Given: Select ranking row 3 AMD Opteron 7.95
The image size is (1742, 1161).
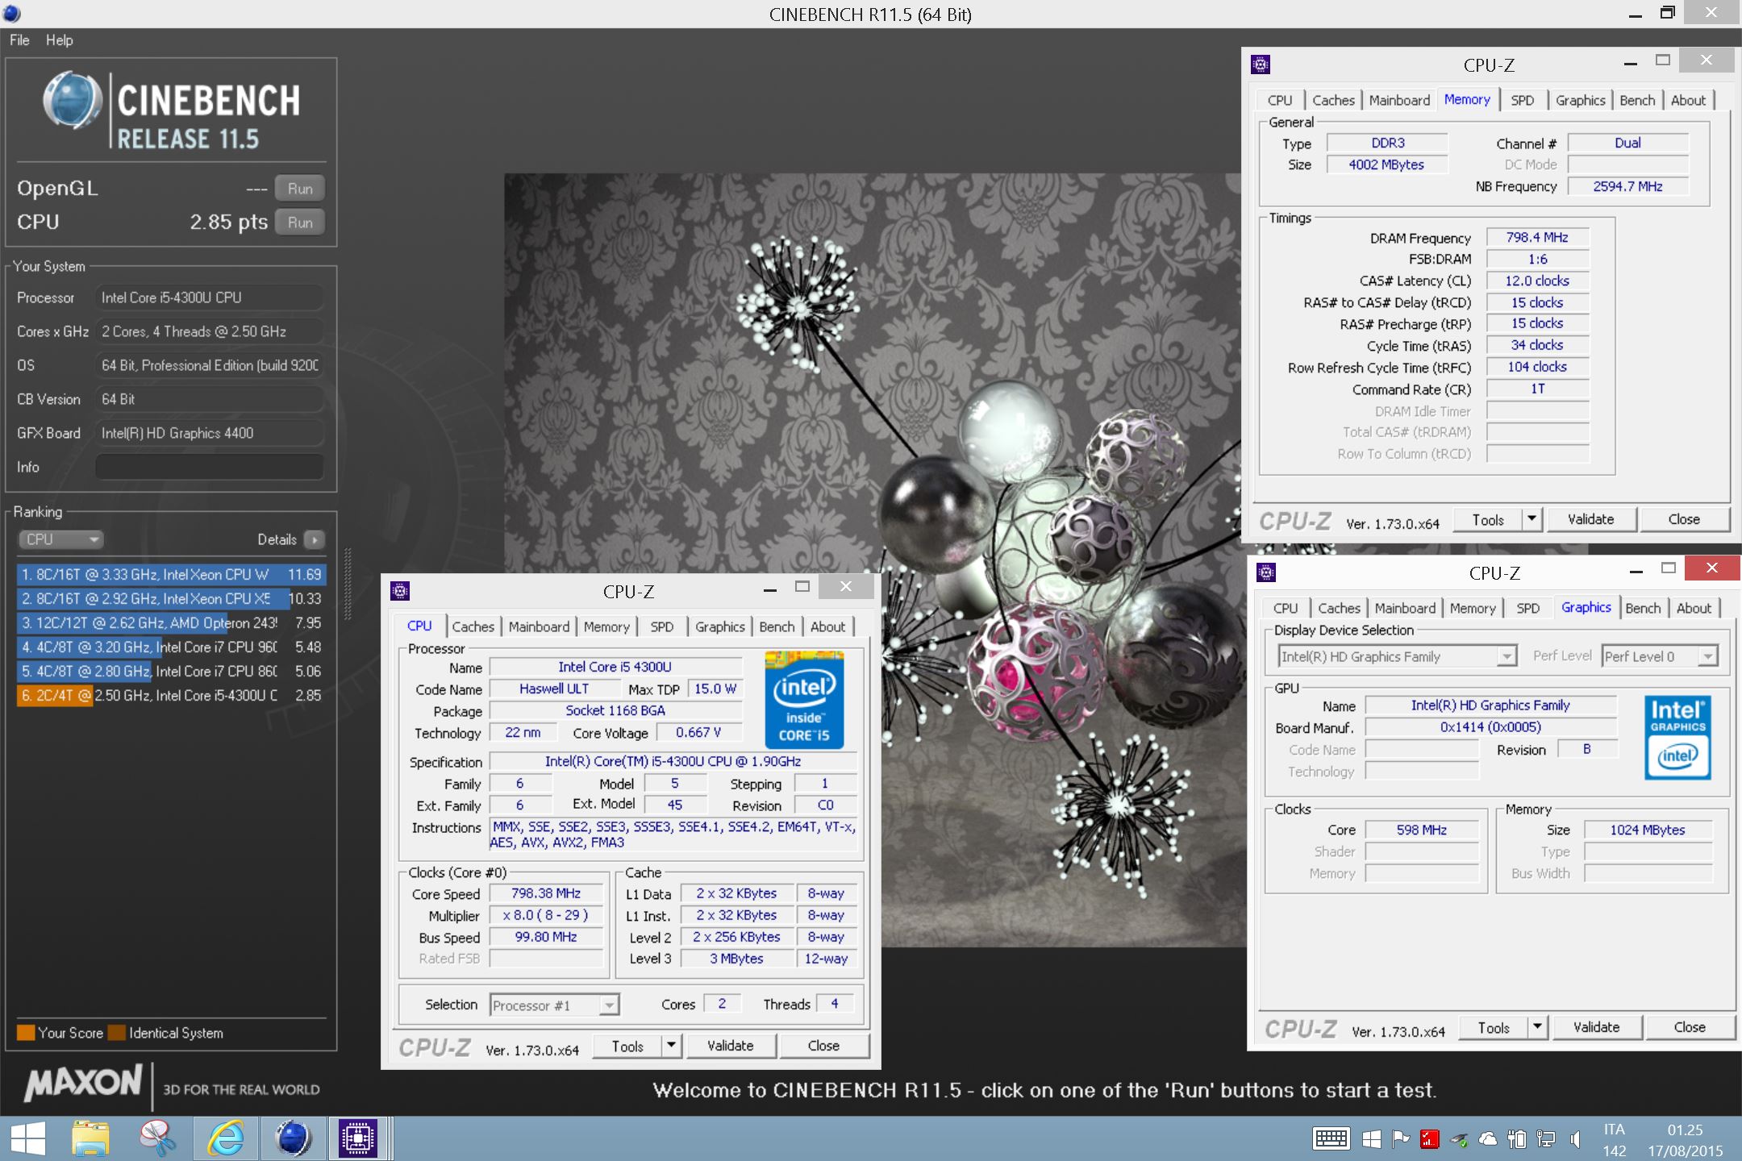Looking at the screenshot, I should pyautogui.click(x=171, y=623).
